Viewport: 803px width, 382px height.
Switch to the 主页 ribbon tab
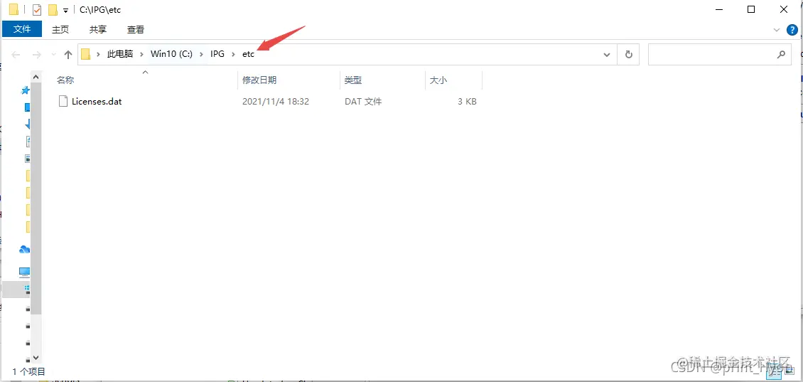point(60,30)
